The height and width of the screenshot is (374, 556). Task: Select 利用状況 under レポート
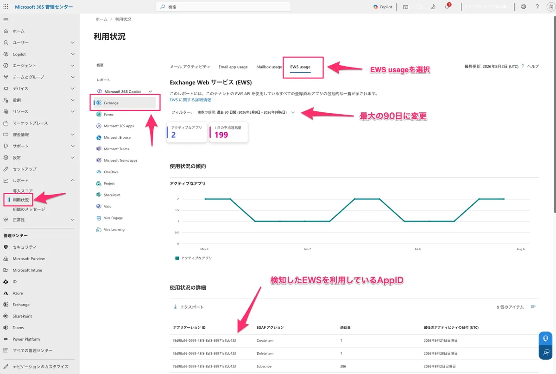pyautogui.click(x=21, y=200)
